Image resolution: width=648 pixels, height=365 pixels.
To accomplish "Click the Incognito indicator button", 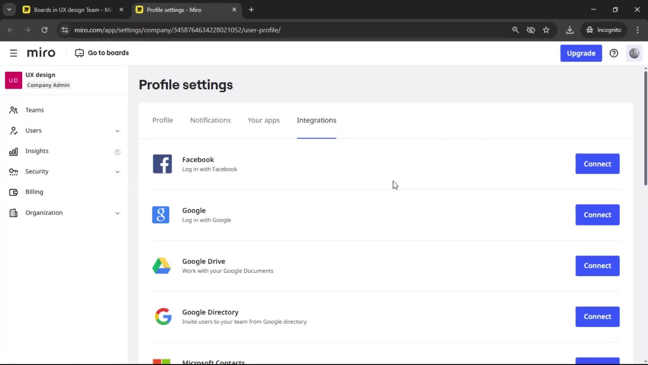I will click(x=603, y=30).
